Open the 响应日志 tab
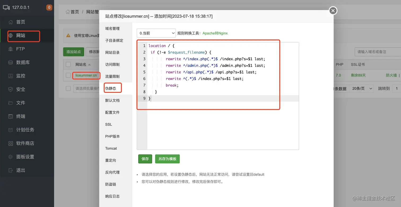This screenshot has width=401, height=207. click(x=116, y=196)
